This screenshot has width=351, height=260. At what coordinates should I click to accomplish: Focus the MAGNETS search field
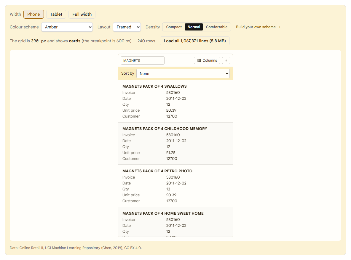point(143,61)
